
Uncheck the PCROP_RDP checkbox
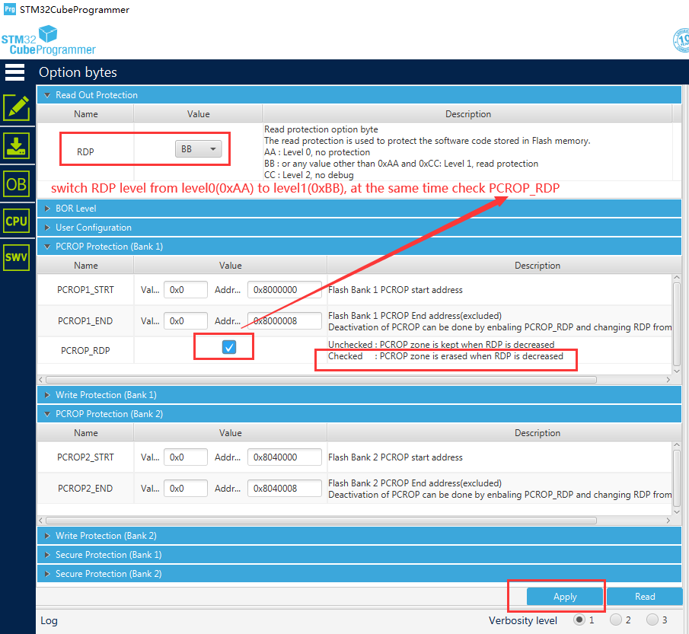(229, 347)
